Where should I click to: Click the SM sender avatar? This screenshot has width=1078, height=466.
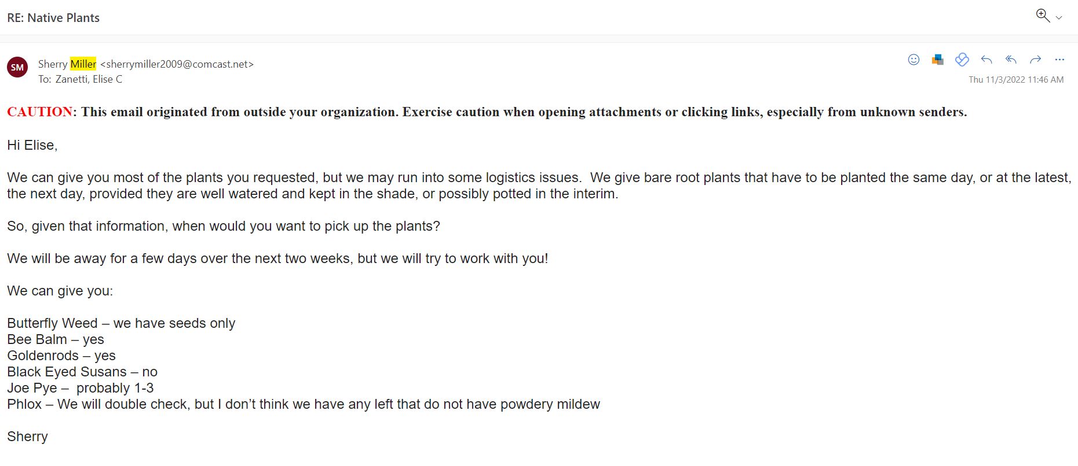point(17,67)
